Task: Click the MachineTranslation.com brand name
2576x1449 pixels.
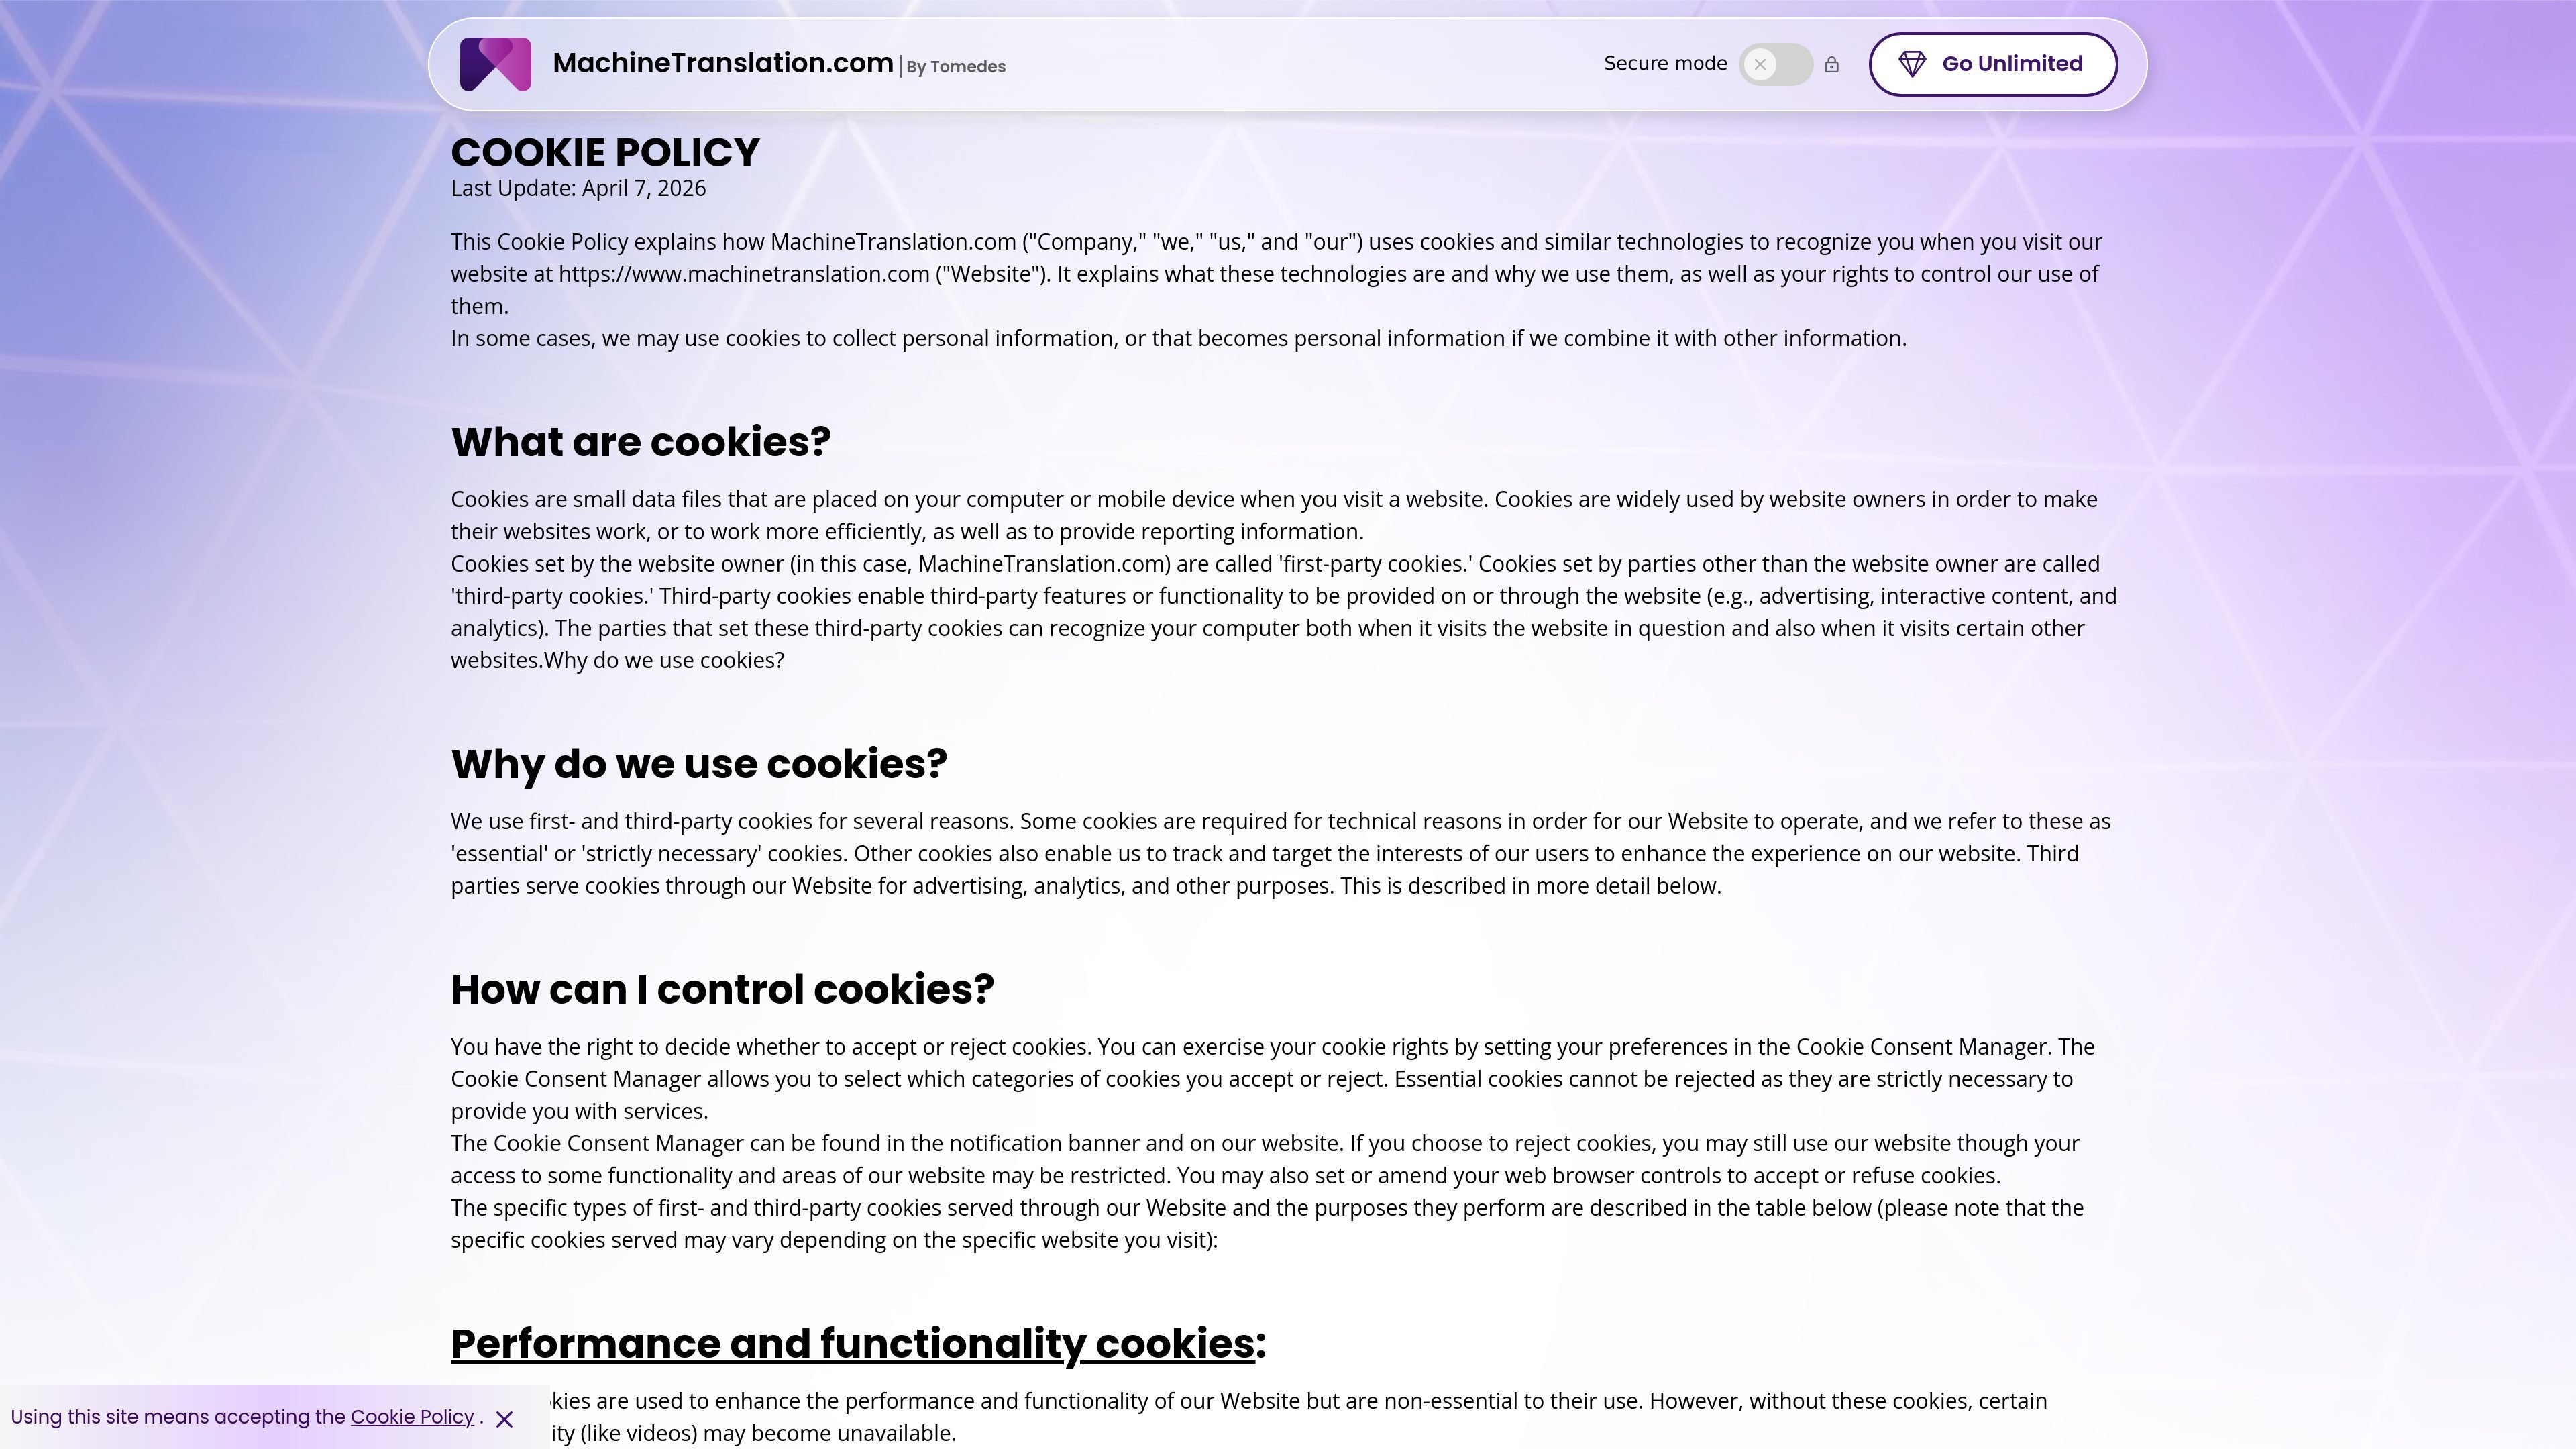Action: tap(722, 63)
